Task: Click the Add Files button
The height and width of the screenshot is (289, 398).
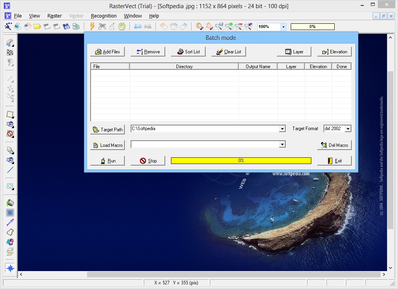Action: [x=107, y=52]
